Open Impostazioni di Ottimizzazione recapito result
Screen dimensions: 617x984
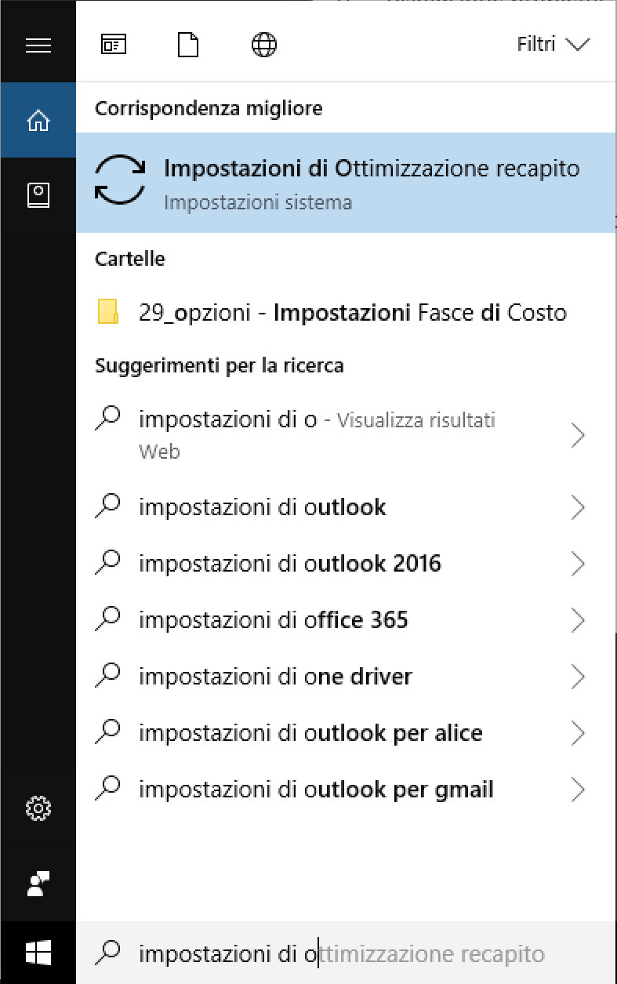click(345, 183)
